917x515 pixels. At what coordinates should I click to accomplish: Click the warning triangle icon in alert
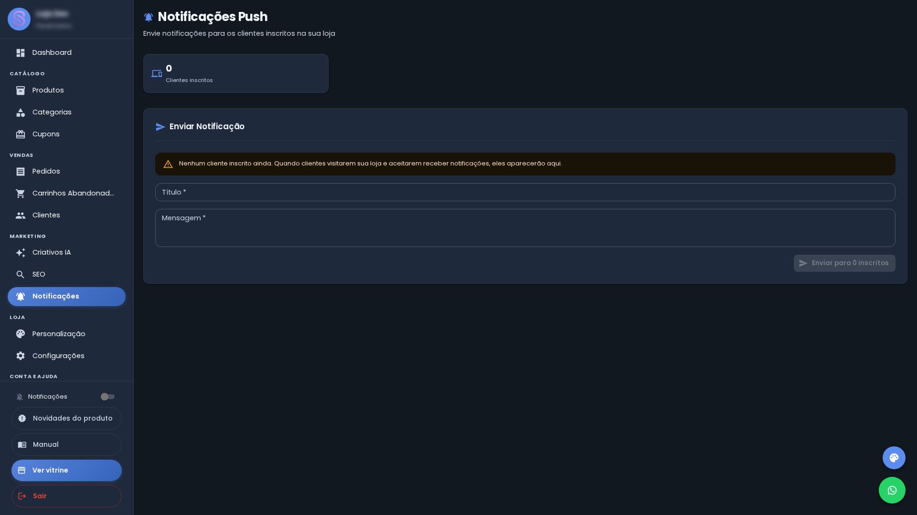[168, 164]
